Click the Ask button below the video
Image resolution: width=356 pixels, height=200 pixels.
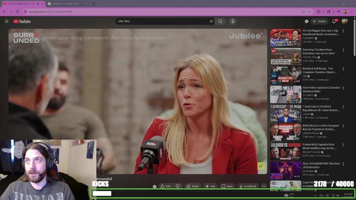[x=210, y=186]
